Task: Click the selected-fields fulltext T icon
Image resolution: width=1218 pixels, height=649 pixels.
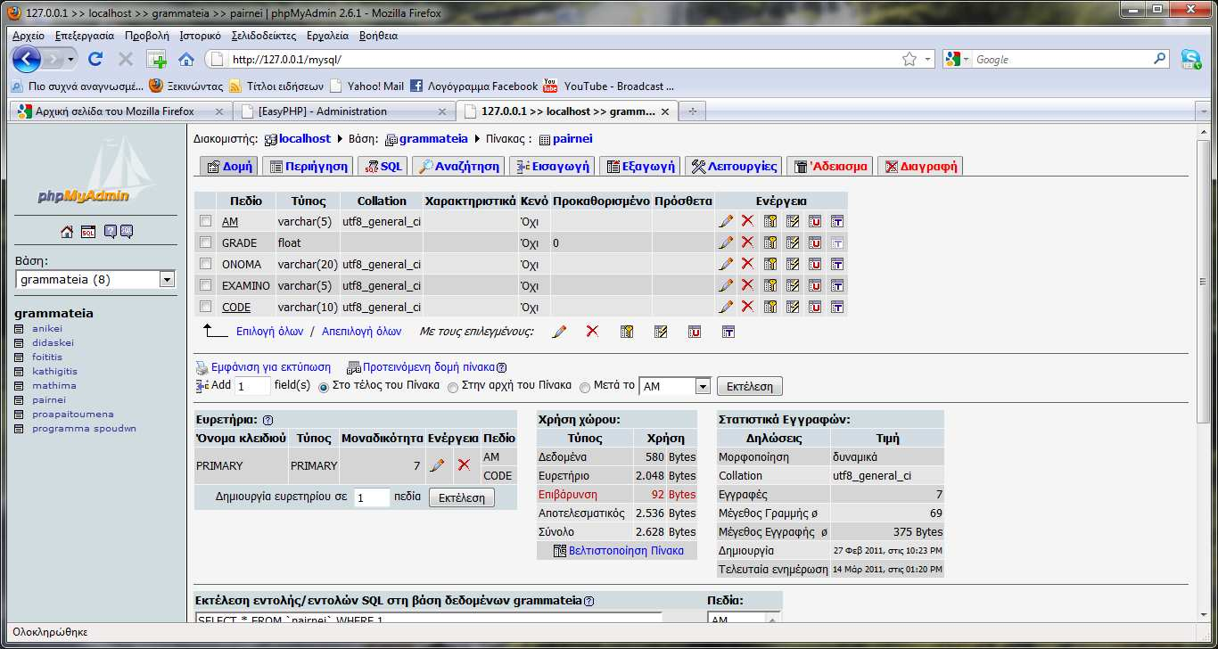Action: coord(728,332)
